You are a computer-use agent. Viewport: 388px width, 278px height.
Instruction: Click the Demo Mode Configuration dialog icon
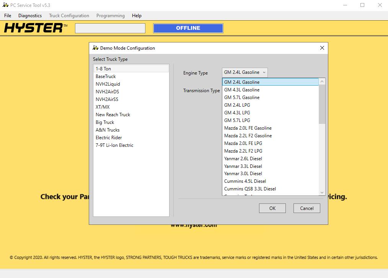pos(96,48)
